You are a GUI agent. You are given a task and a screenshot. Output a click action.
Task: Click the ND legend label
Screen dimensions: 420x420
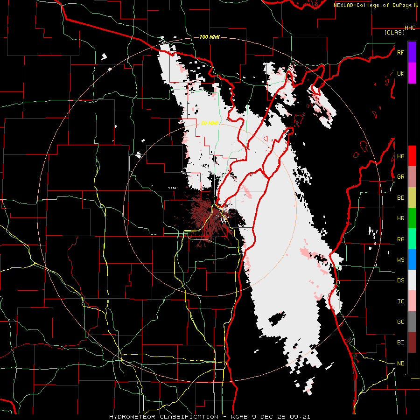(400, 364)
